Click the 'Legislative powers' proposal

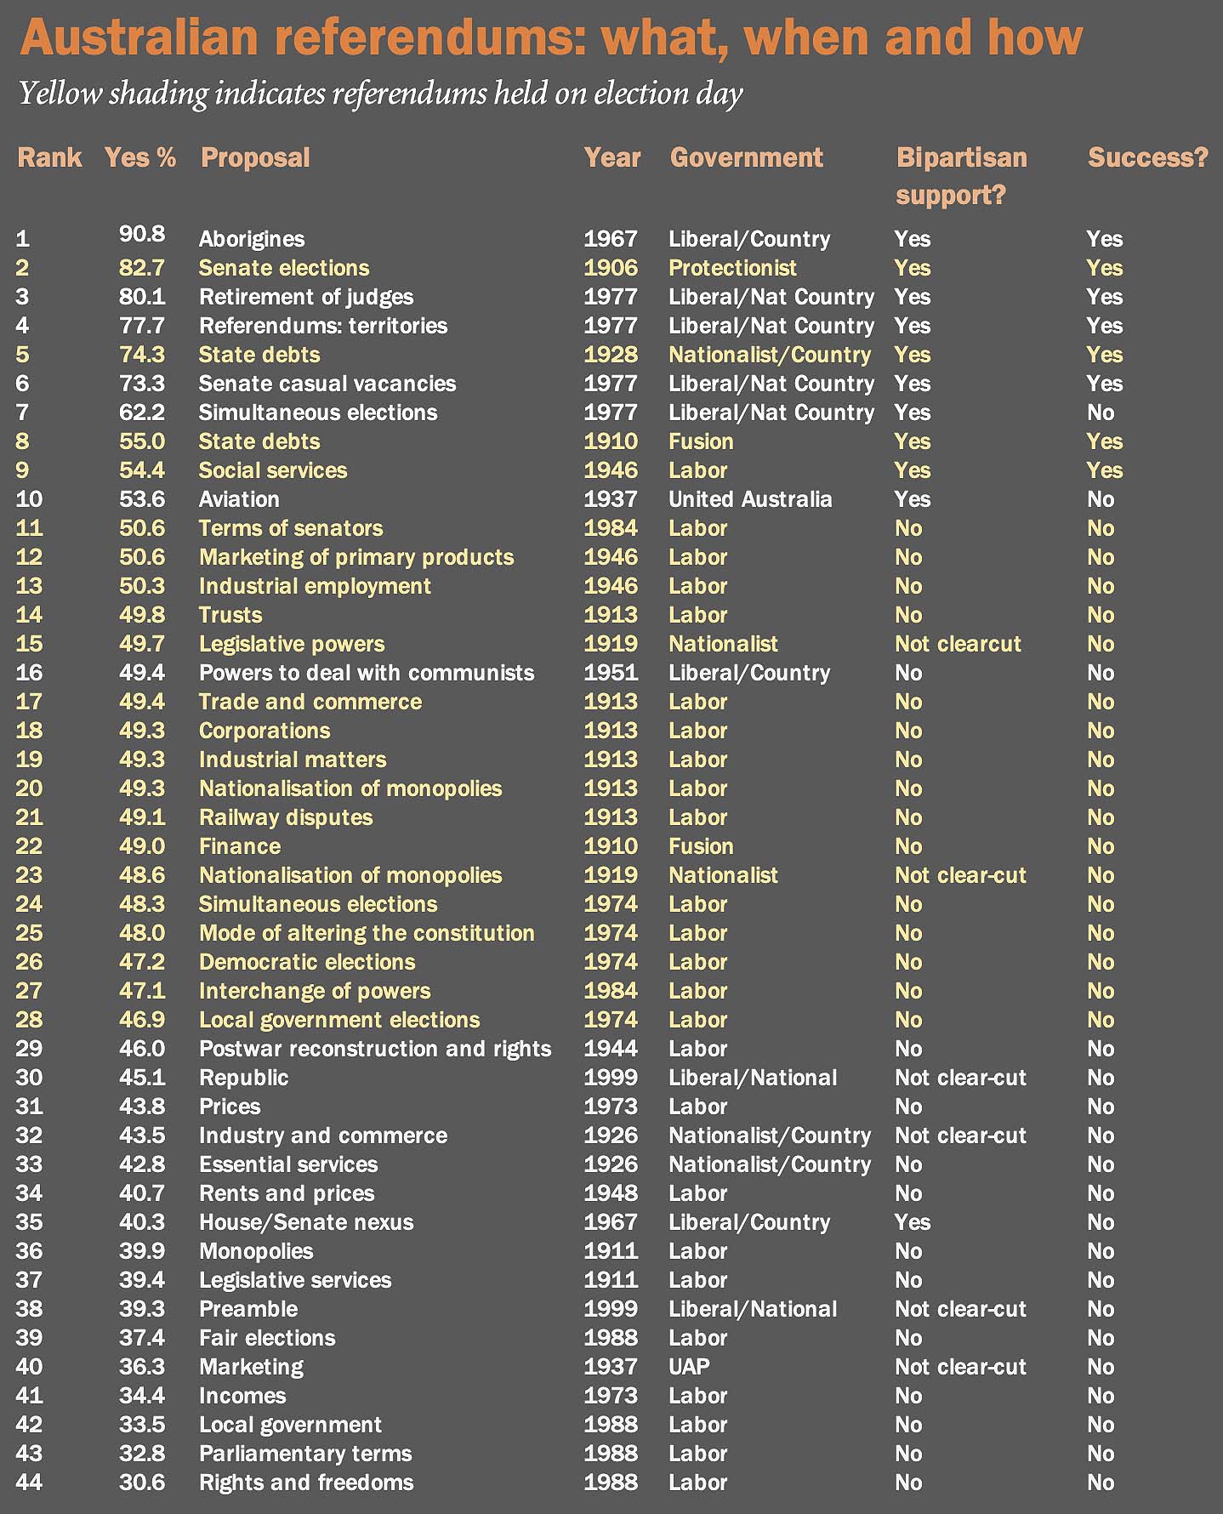click(x=292, y=645)
